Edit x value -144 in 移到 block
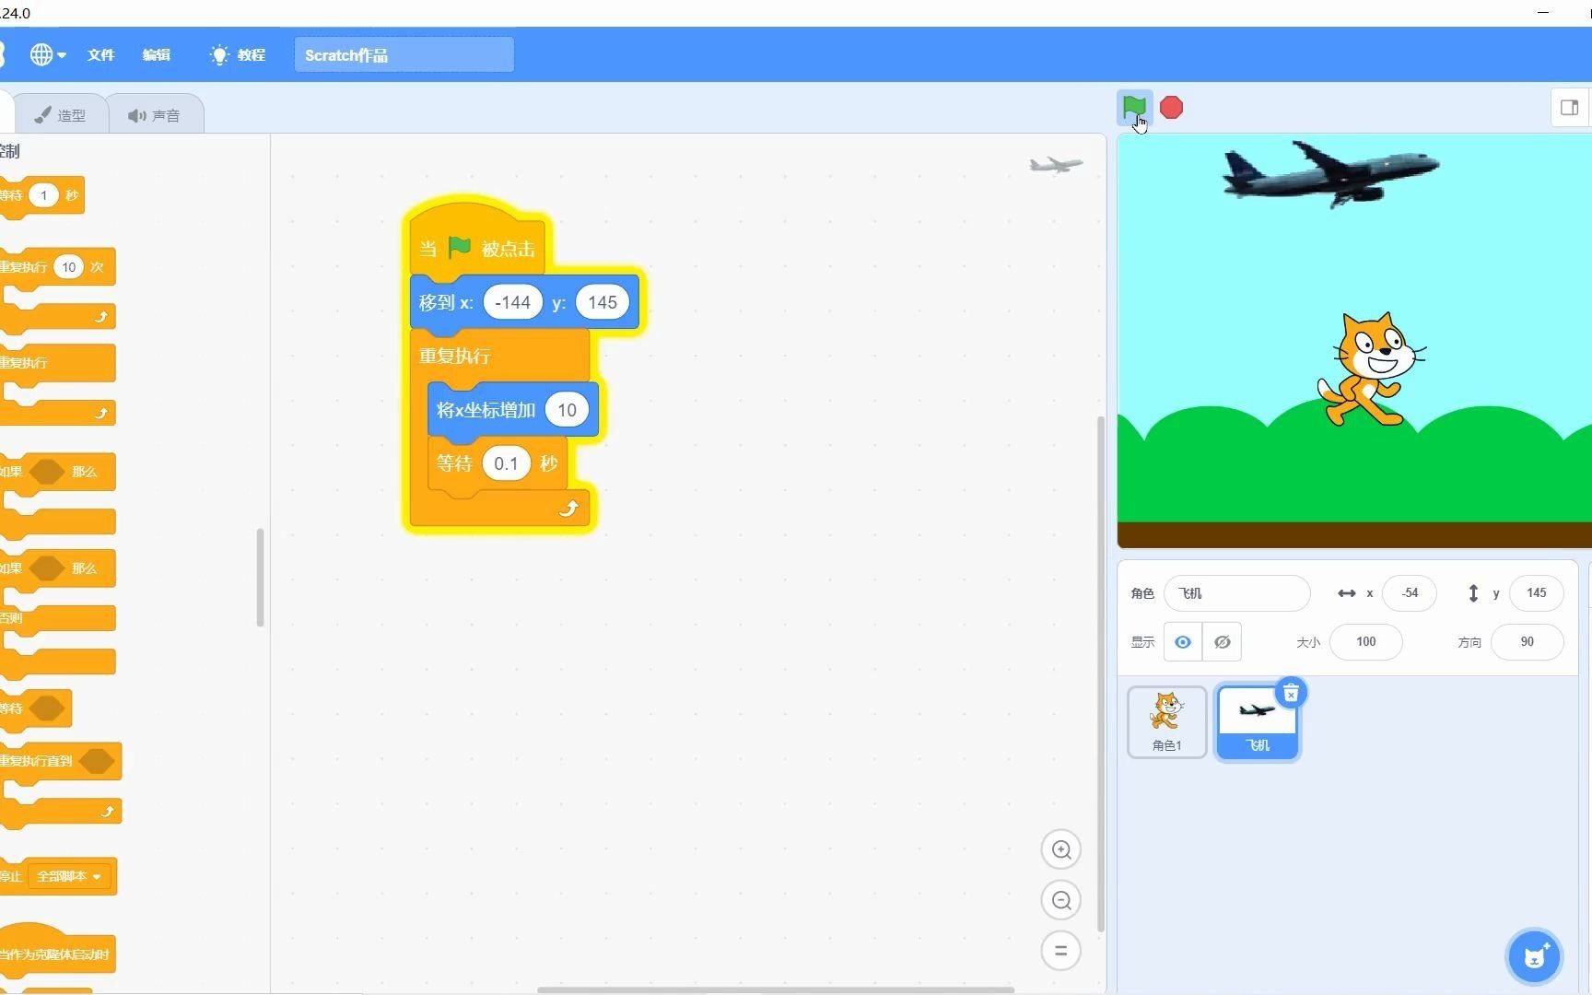Image resolution: width=1592 pixels, height=995 pixels. [512, 302]
